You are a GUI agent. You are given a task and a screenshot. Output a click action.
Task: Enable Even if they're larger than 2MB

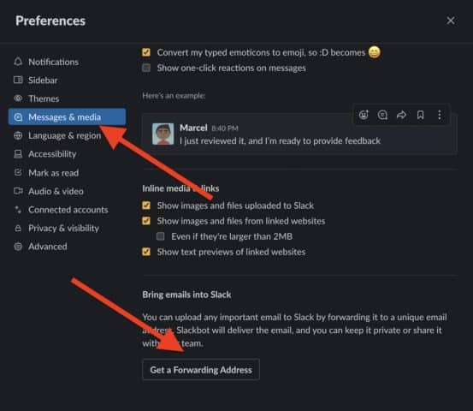point(161,236)
